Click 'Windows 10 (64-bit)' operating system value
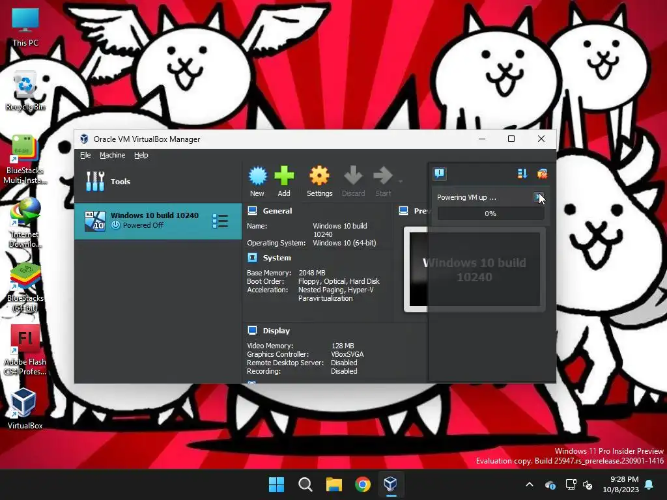The width and height of the screenshot is (667, 500). point(345,243)
